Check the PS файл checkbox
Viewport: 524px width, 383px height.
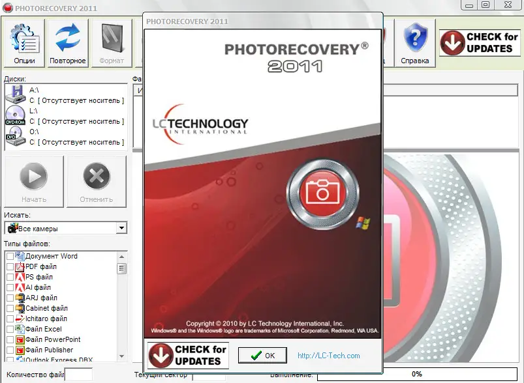click(x=10, y=277)
